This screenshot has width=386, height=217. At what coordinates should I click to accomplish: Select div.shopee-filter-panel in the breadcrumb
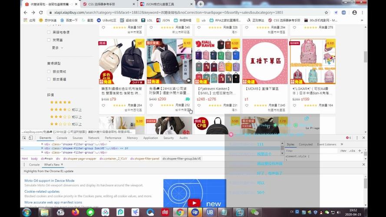pos(145,159)
